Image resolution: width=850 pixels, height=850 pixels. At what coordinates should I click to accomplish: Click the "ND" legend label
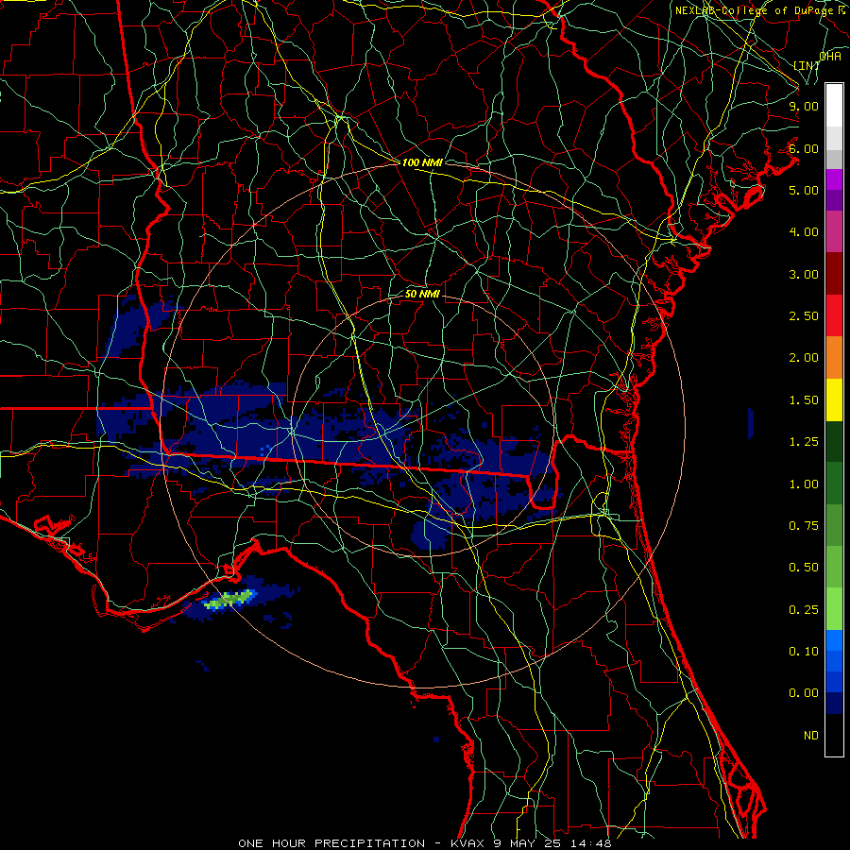(811, 736)
